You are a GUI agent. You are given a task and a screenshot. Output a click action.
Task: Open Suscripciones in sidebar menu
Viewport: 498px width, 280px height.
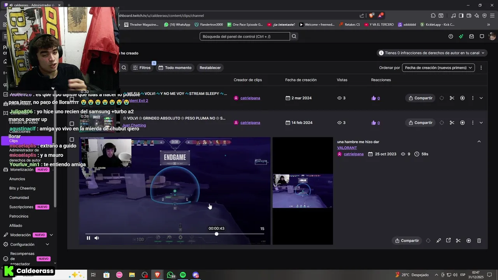coord(21,207)
